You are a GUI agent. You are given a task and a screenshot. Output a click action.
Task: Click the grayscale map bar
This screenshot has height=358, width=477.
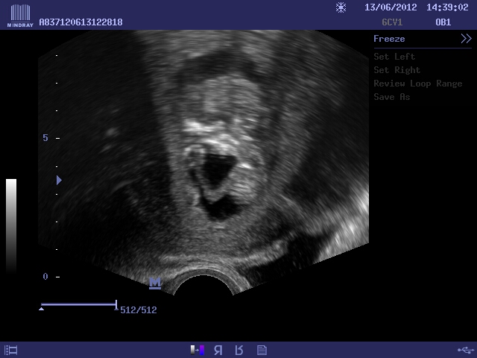pos(11,224)
